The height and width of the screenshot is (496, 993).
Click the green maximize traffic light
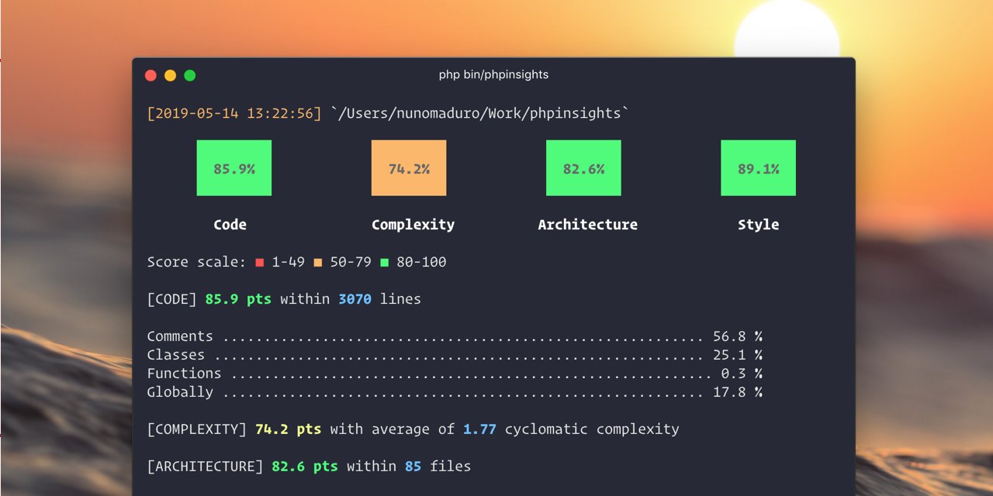click(x=190, y=75)
